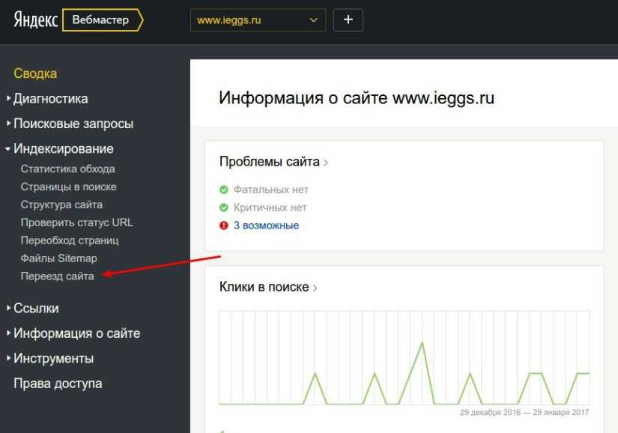The height and width of the screenshot is (433, 618).
Task: Open Файлы Sitemap
Action: [x=58, y=258]
